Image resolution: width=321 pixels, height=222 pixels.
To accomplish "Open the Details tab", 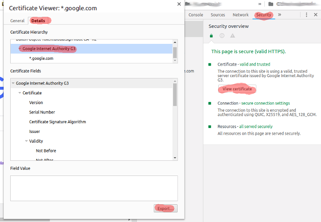I will tap(38, 21).
